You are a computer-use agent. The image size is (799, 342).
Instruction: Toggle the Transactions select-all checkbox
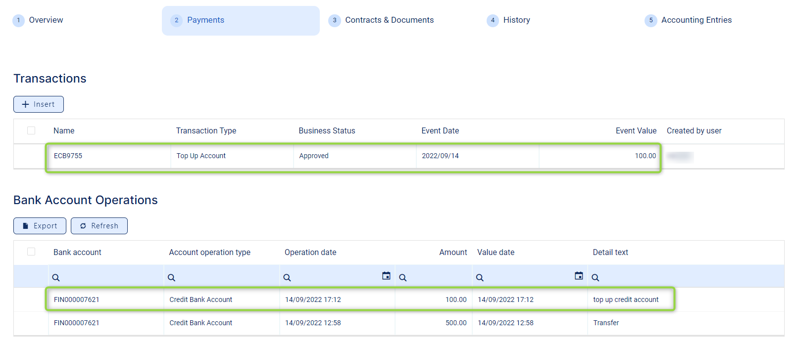tap(31, 130)
